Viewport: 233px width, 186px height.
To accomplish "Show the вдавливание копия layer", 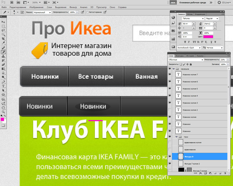I will coord(170,142).
